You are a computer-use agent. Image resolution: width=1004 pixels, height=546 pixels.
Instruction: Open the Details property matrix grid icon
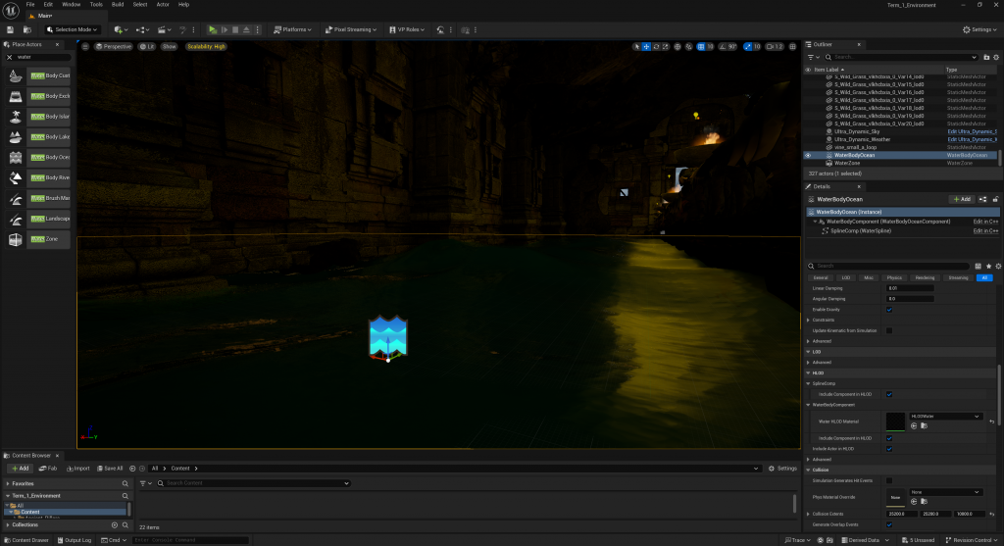(x=978, y=267)
